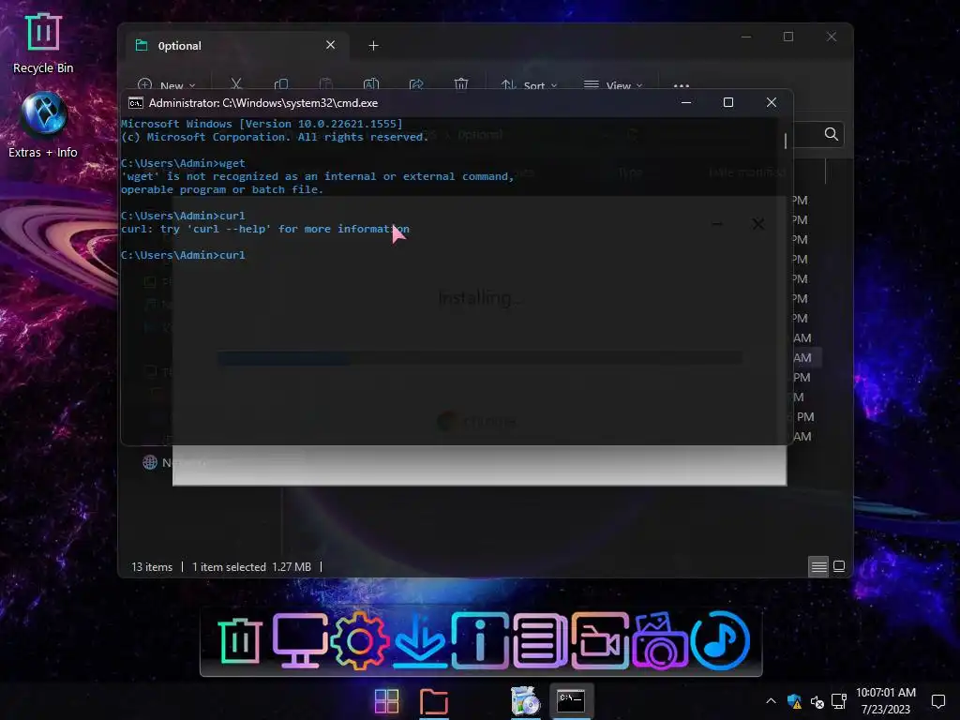Open File Explorer from the taskbar
This screenshot has height=720, width=960.
pyautogui.click(x=433, y=701)
